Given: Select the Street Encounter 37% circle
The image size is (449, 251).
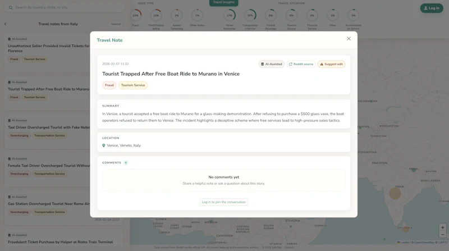Looking at the screenshot, I should click(x=230, y=16).
